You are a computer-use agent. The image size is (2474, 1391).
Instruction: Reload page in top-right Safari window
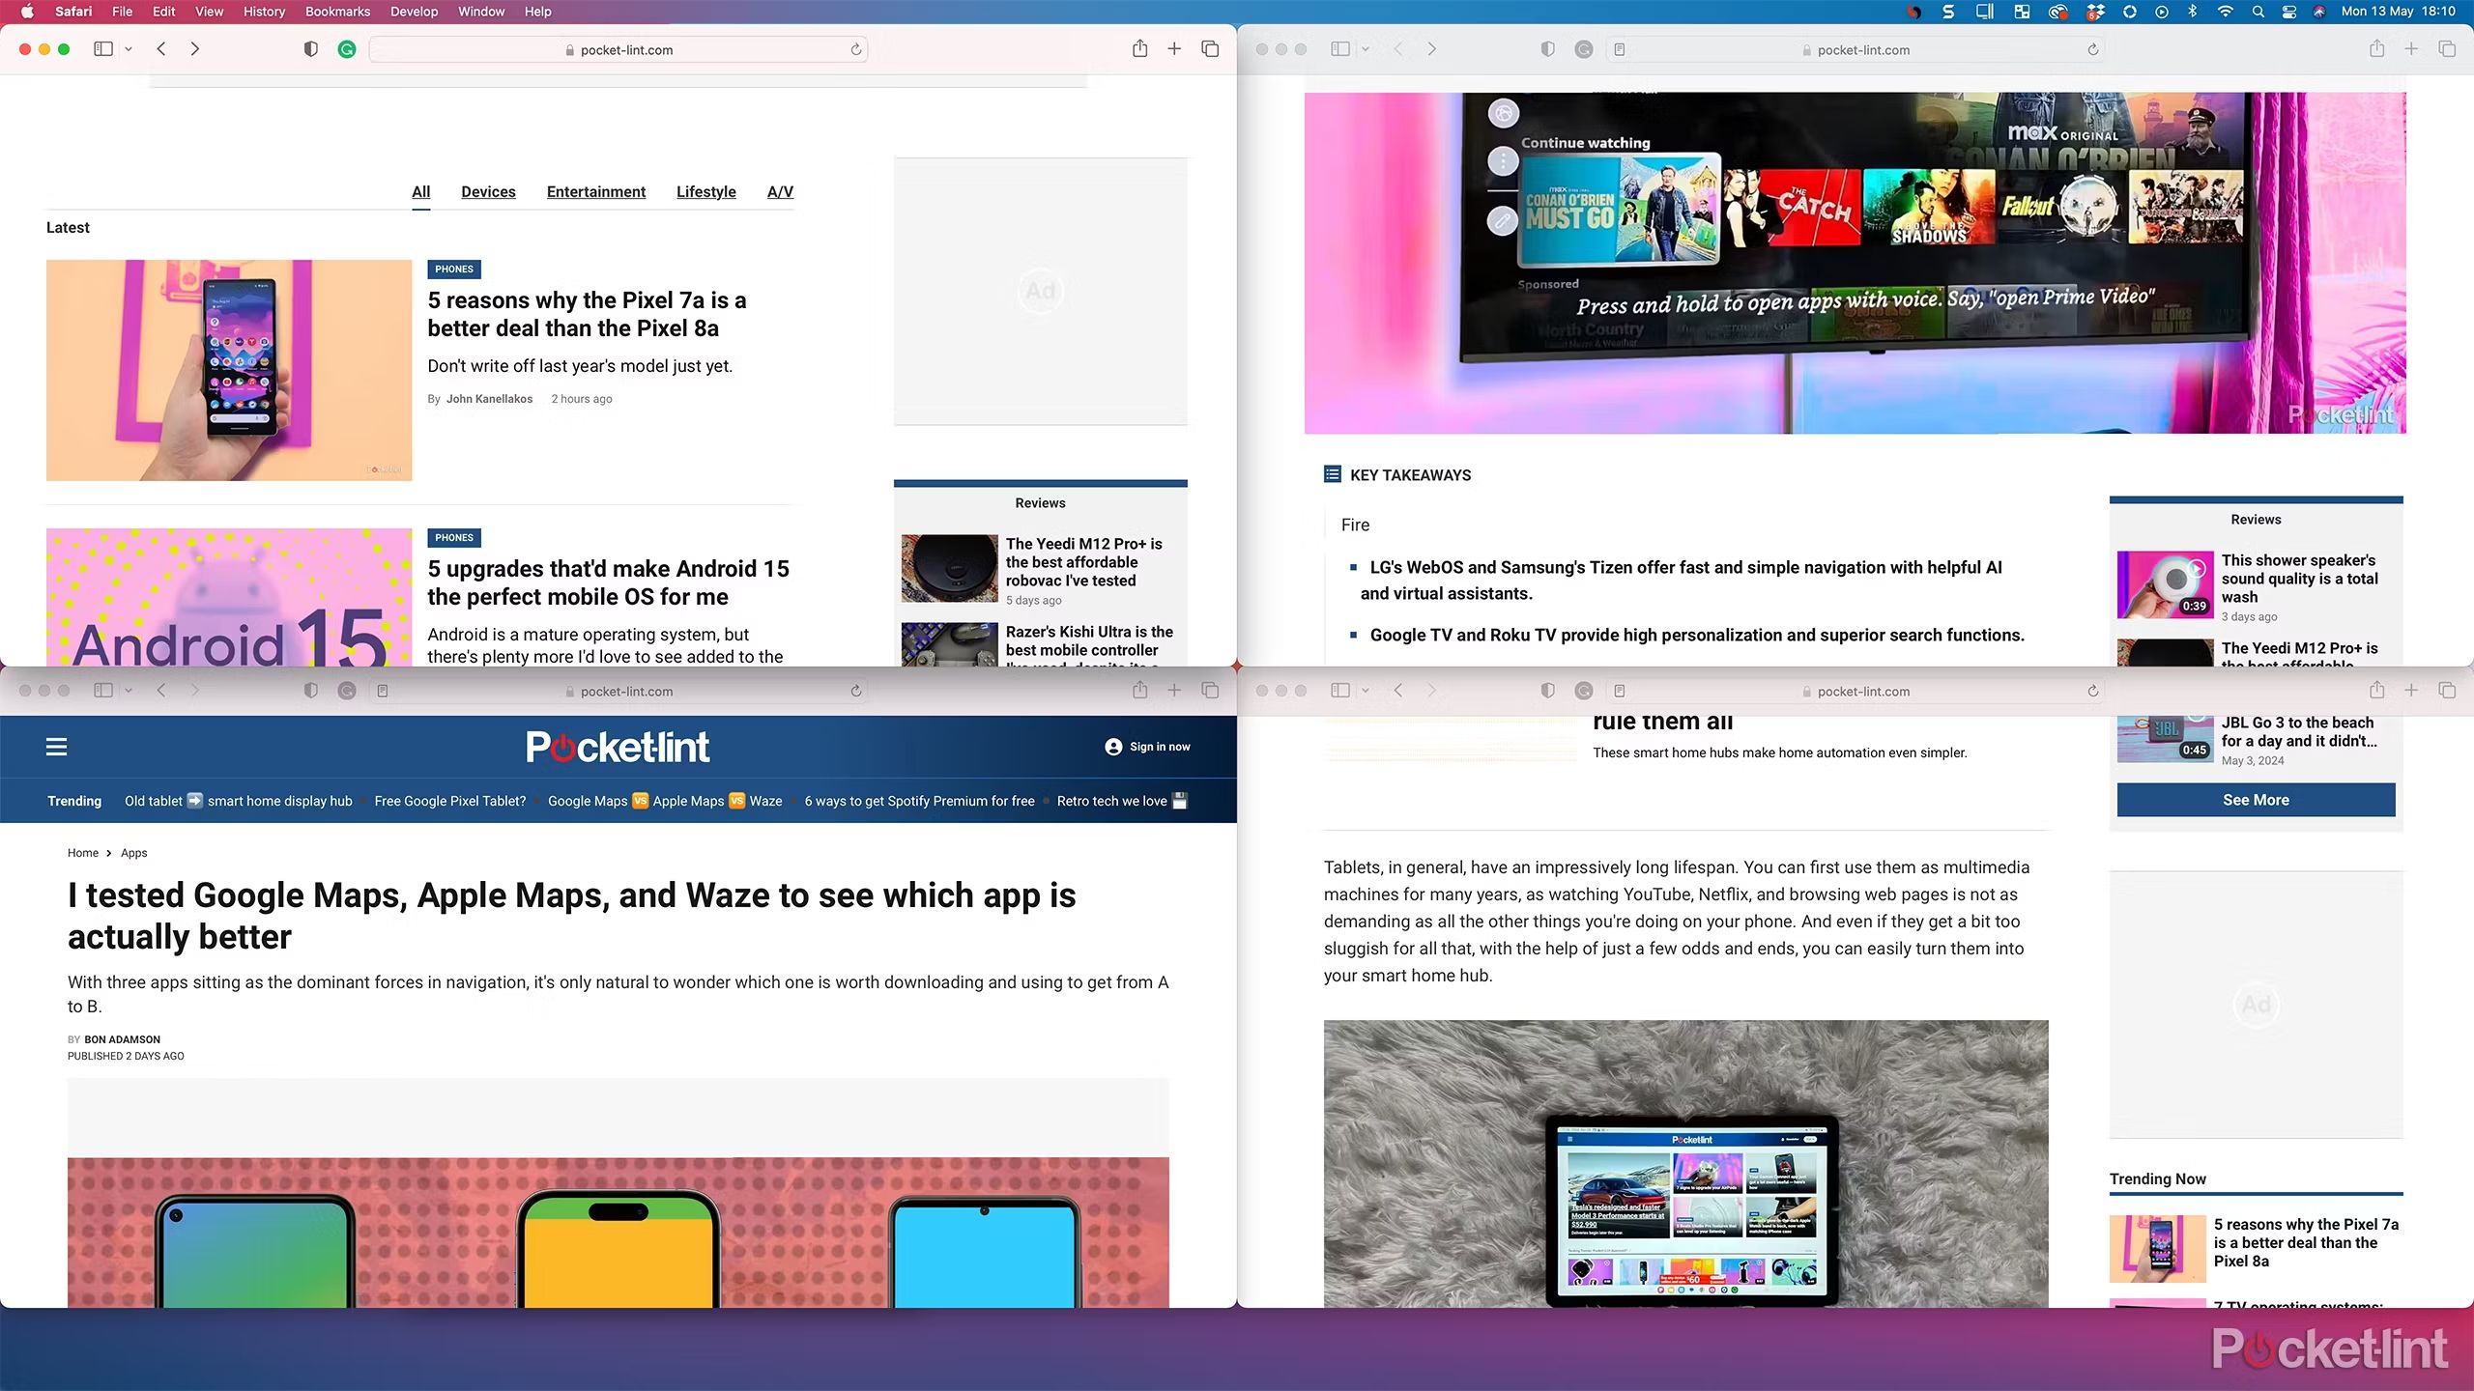tap(2092, 49)
